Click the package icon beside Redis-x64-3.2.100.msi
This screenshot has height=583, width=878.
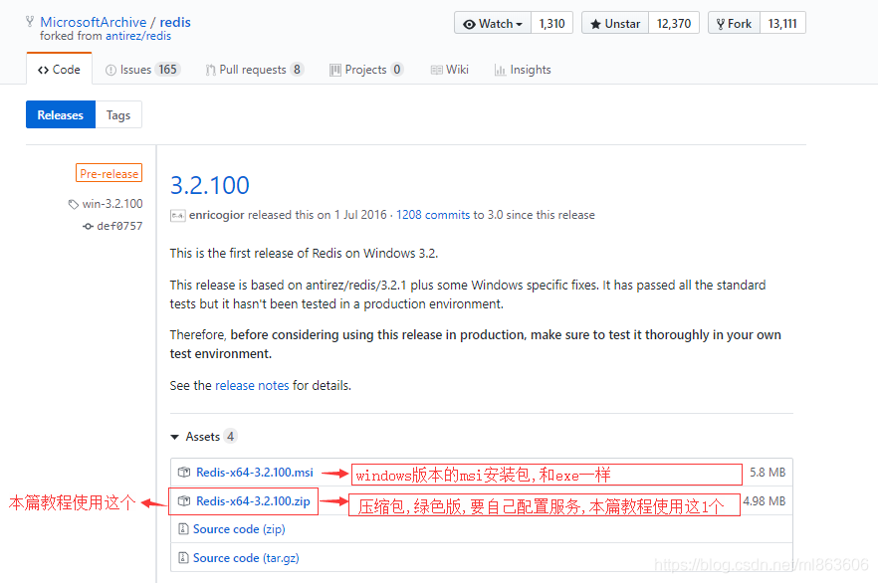[183, 473]
